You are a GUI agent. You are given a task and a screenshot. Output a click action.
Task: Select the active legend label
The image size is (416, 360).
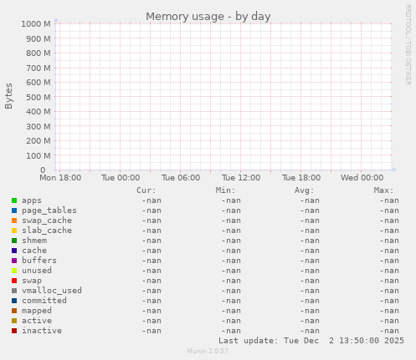click(x=37, y=321)
